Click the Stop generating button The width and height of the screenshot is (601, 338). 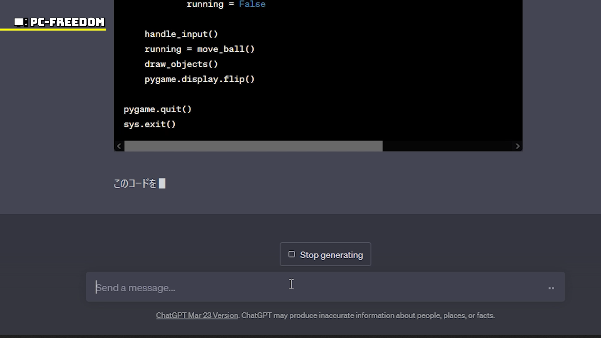[x=325, y=254]
